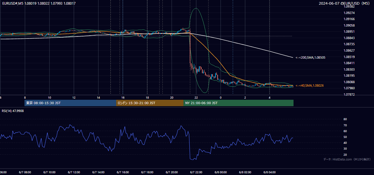374x175 pixels.
Task: Click the 200 SMA label showing 1.08505
Action: (x=310, y=57)
